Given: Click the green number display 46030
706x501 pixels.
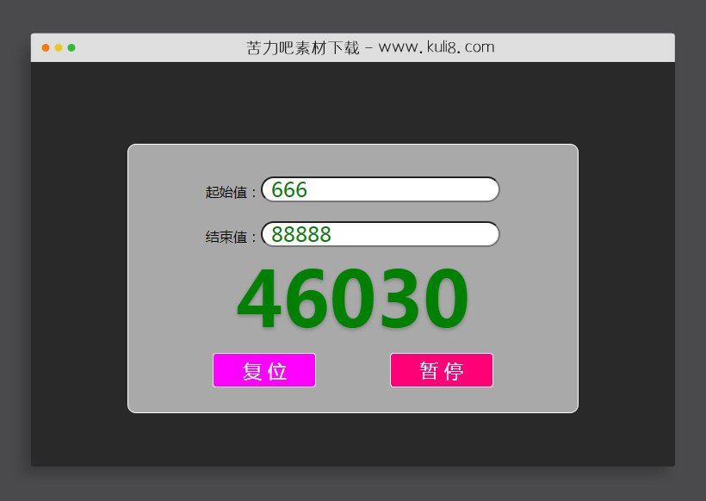Looking at the screenshot, I should tap(351, 299).
